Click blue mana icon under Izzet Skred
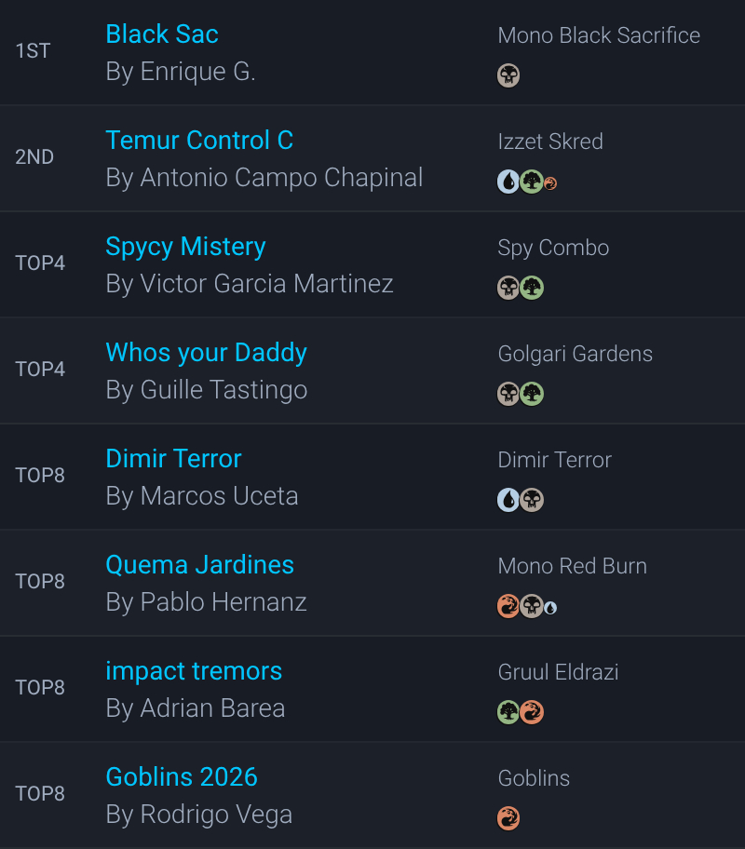The width and height of the screenshot is (745, 849). (x=508, y=182)
